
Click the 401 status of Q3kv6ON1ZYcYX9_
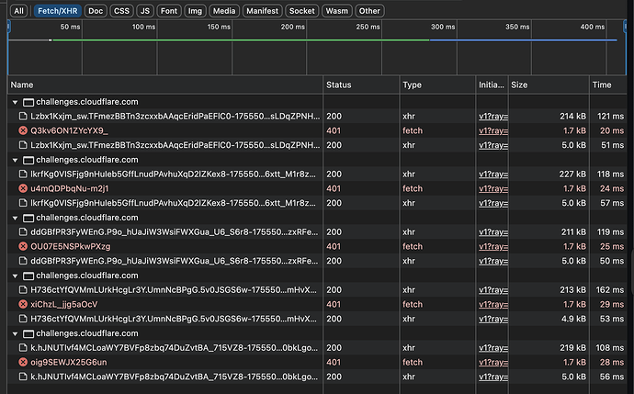[334, 130]
